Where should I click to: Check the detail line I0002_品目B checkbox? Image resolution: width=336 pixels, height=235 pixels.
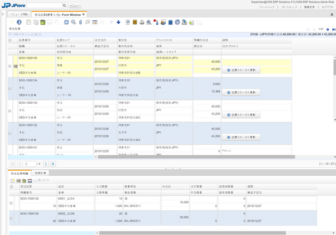[11, 218]
